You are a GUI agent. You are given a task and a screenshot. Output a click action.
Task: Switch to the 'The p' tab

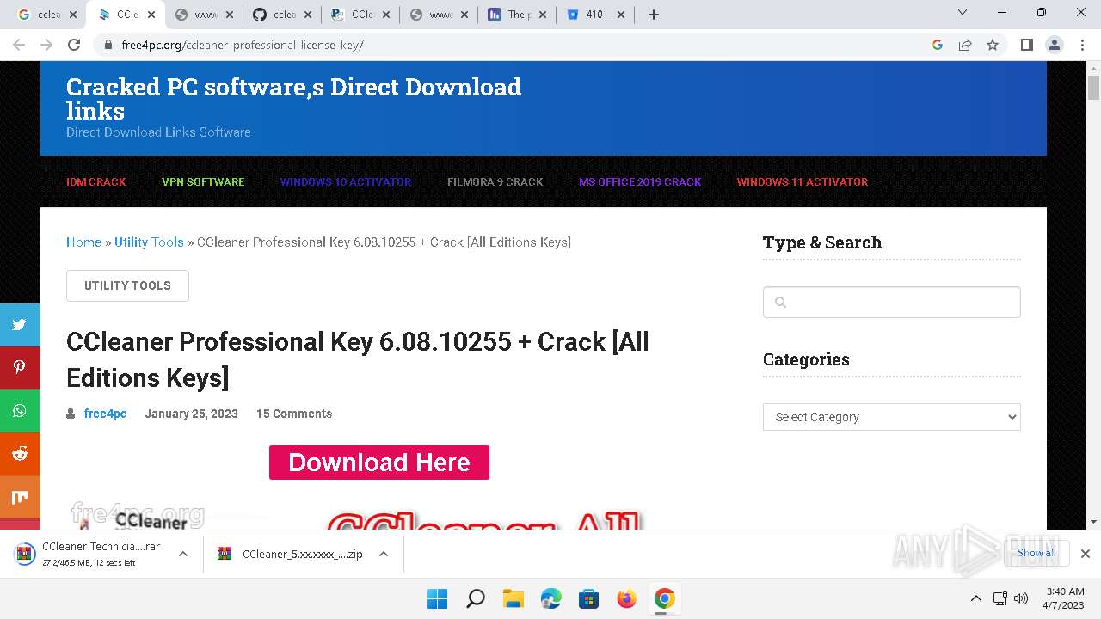[517, 15]
